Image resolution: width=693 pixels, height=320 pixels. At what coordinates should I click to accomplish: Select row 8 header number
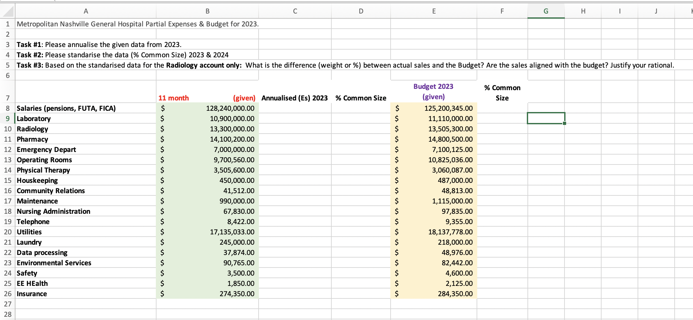(7, 108)
